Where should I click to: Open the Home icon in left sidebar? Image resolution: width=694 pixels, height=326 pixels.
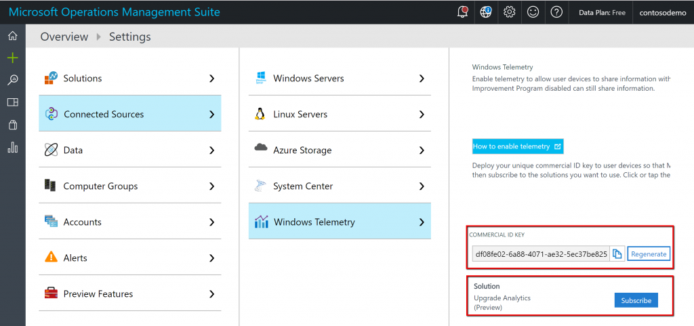tap(13, 37)
